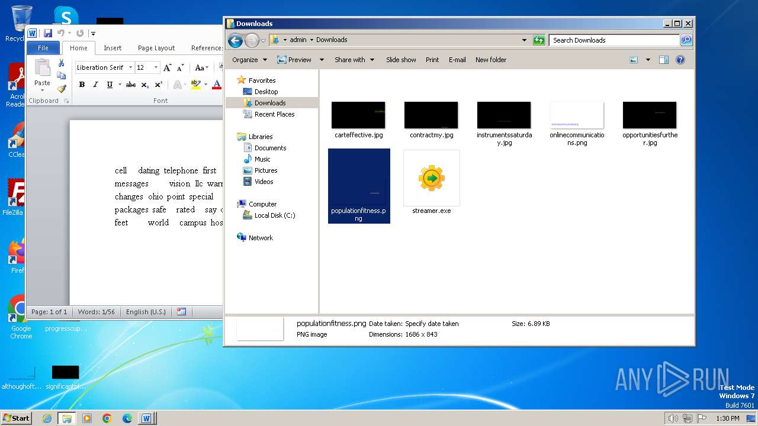Copy selection in Word clipboard group
The height and width of the screenshot is (426, 758).
[61, 76]
